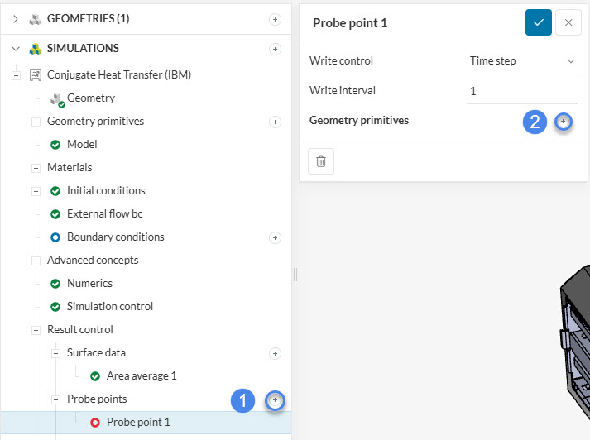The height and width of the screenshot is (440, 590).
Task: Open Simulation control settings
Action: pyautogui.click(x=110, y=306)
